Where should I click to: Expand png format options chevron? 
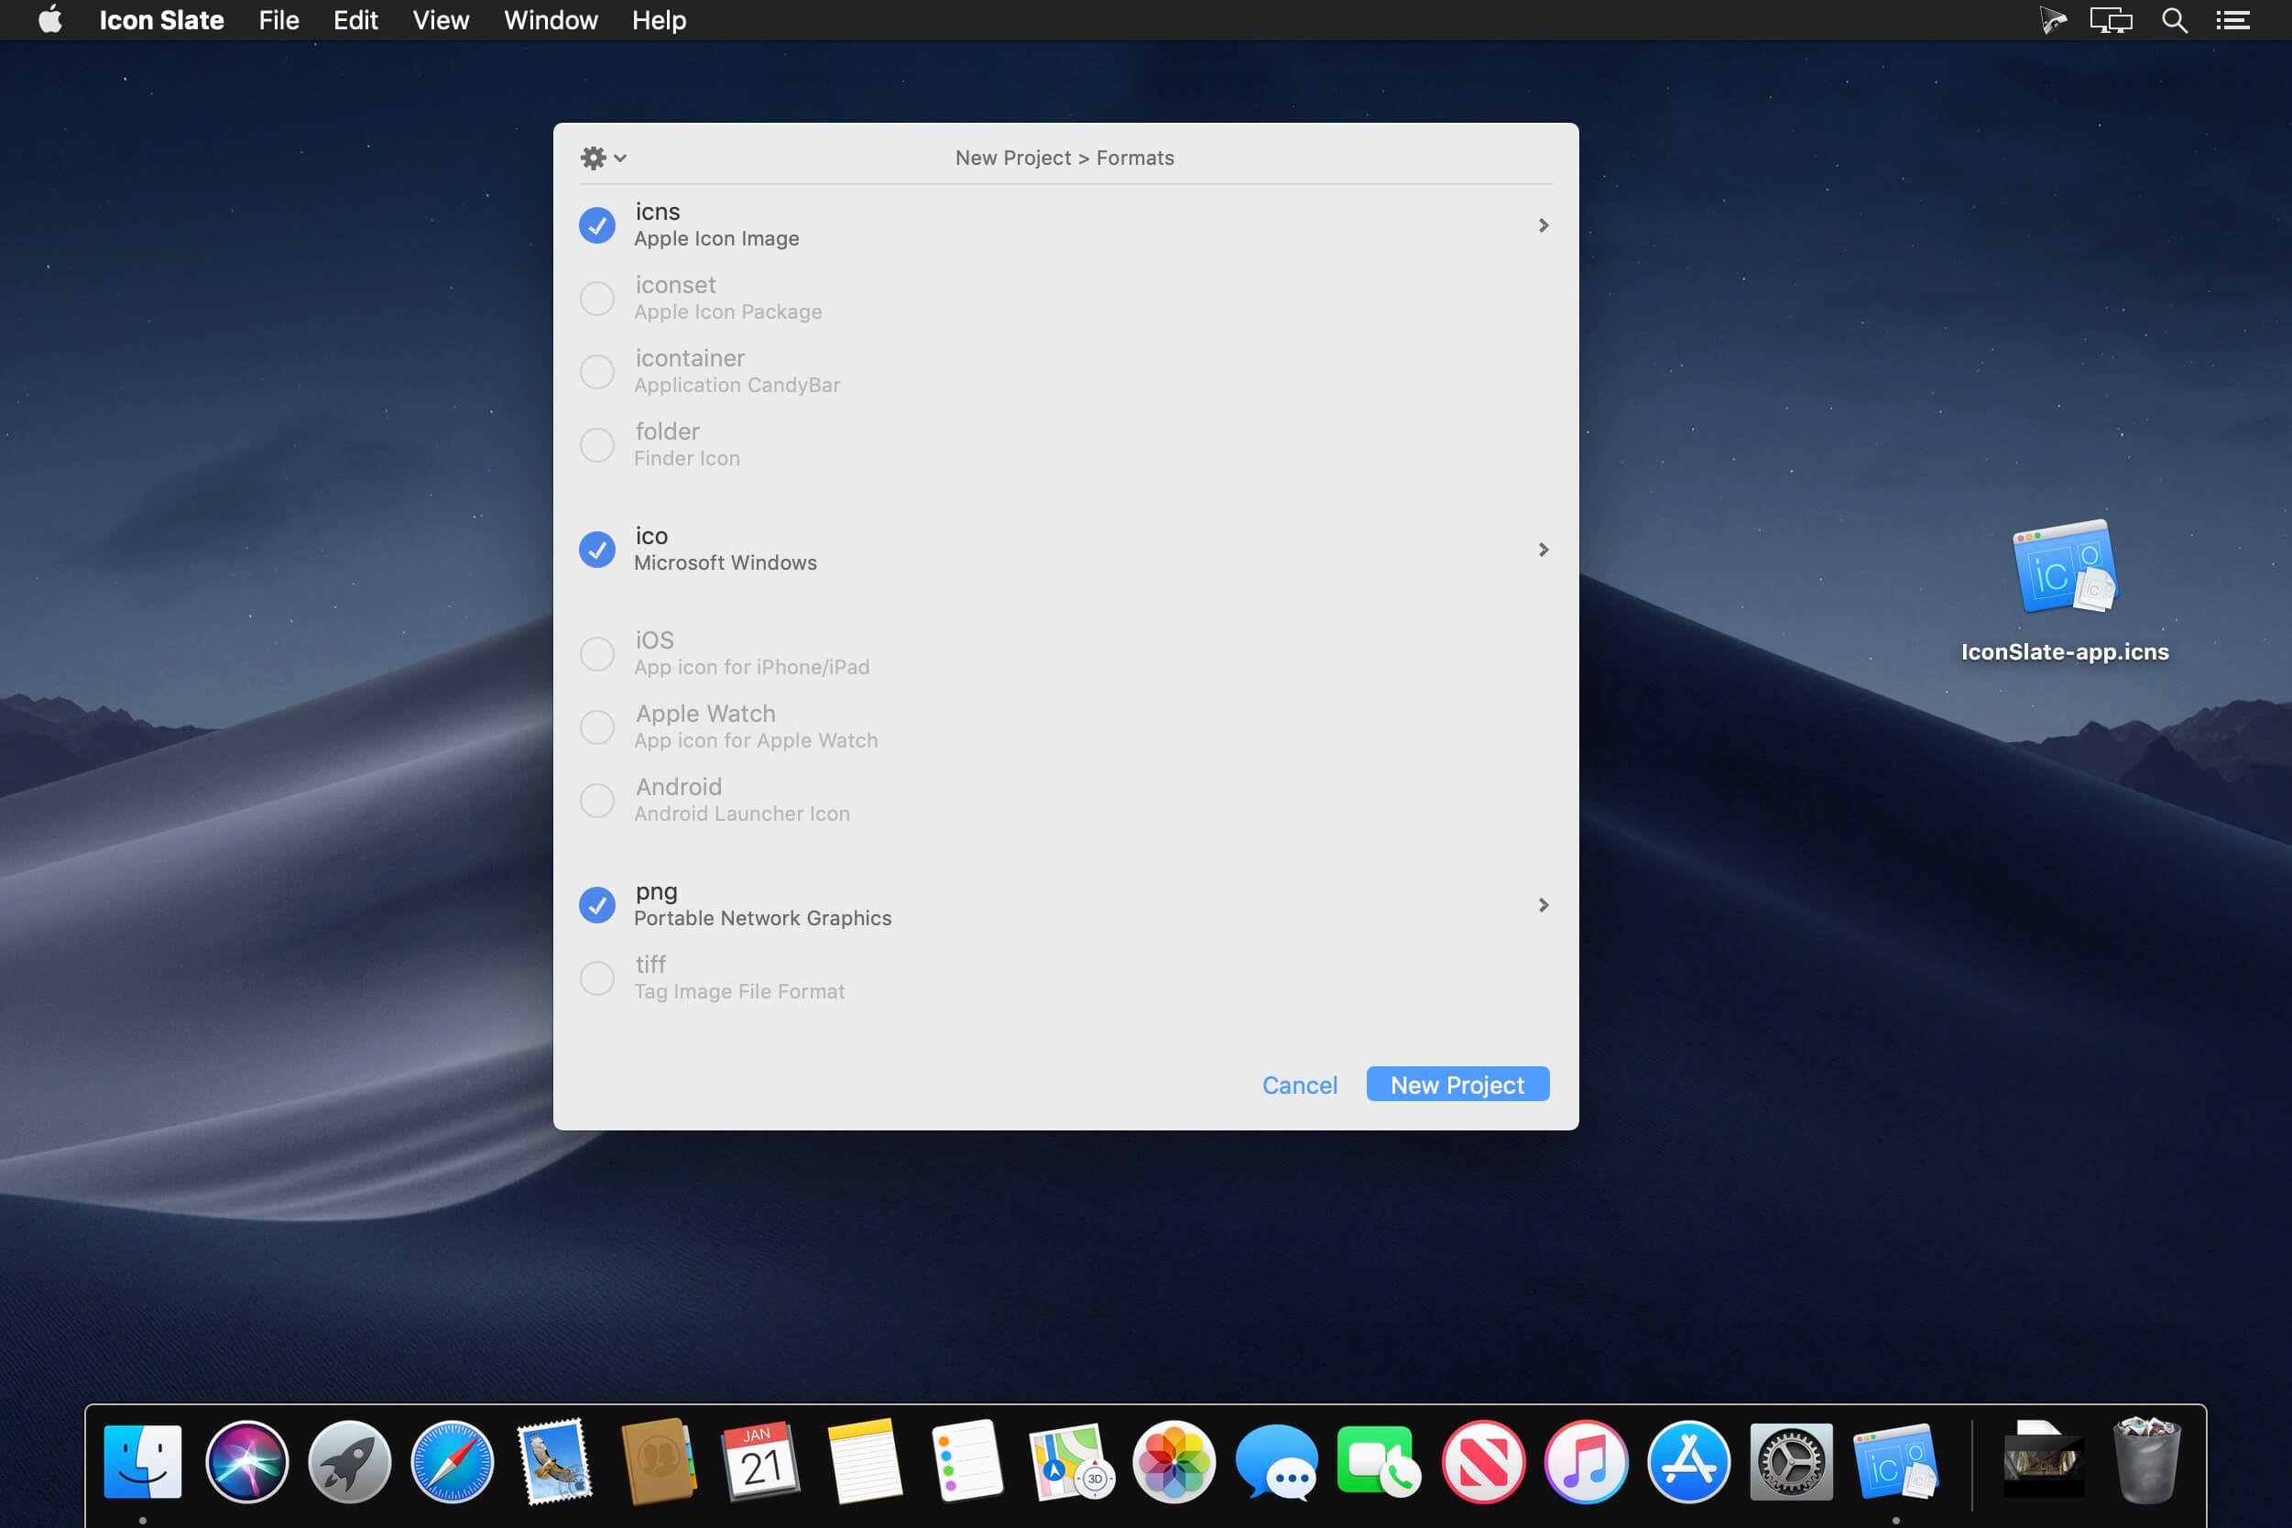1543,905
